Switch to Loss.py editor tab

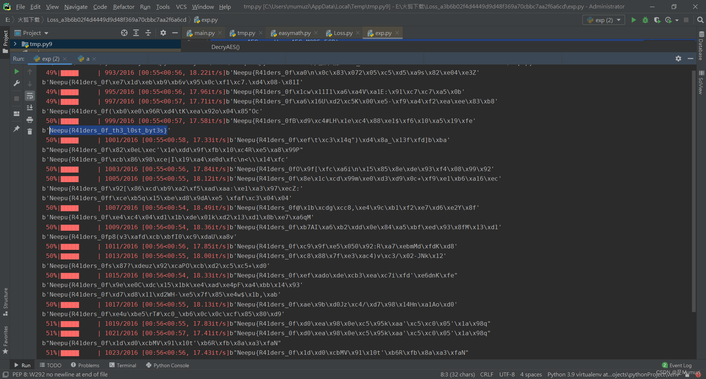343,33
